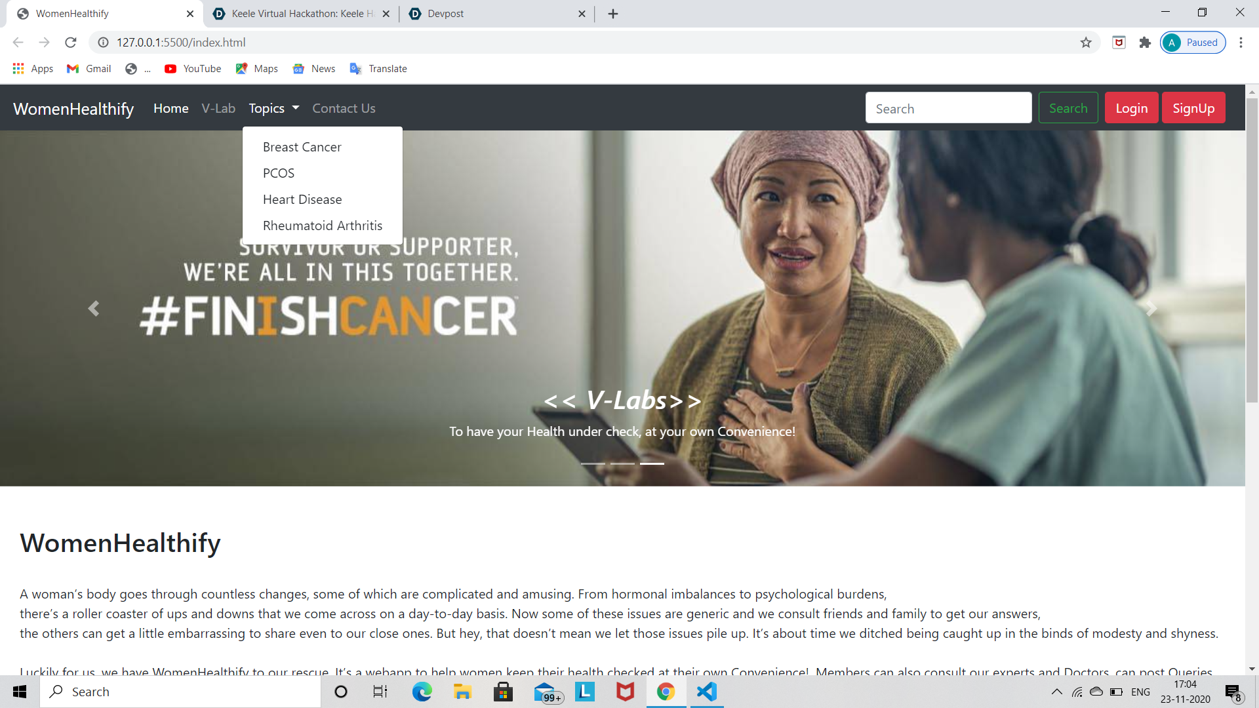Advance to next carousel slide
Image resolution: width=1259 pixels, height=708 pixels.
click(x=1151, y=309)
